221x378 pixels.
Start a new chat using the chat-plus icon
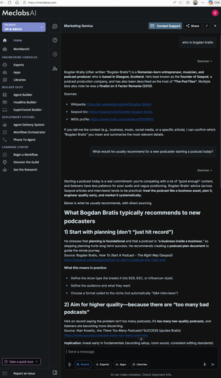pyautogui.click(x=55, y=26)
